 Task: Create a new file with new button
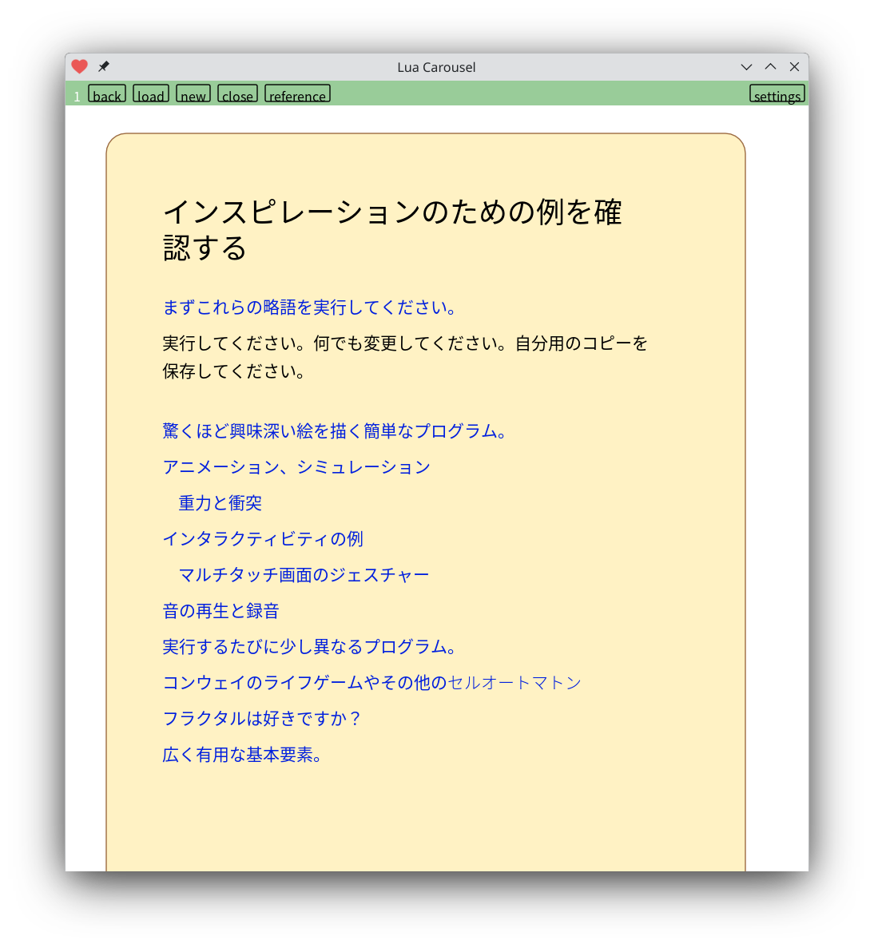coord(193,95)
